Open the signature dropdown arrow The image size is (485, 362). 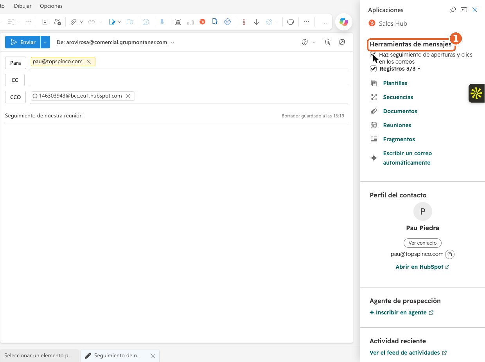click(120, 22)
